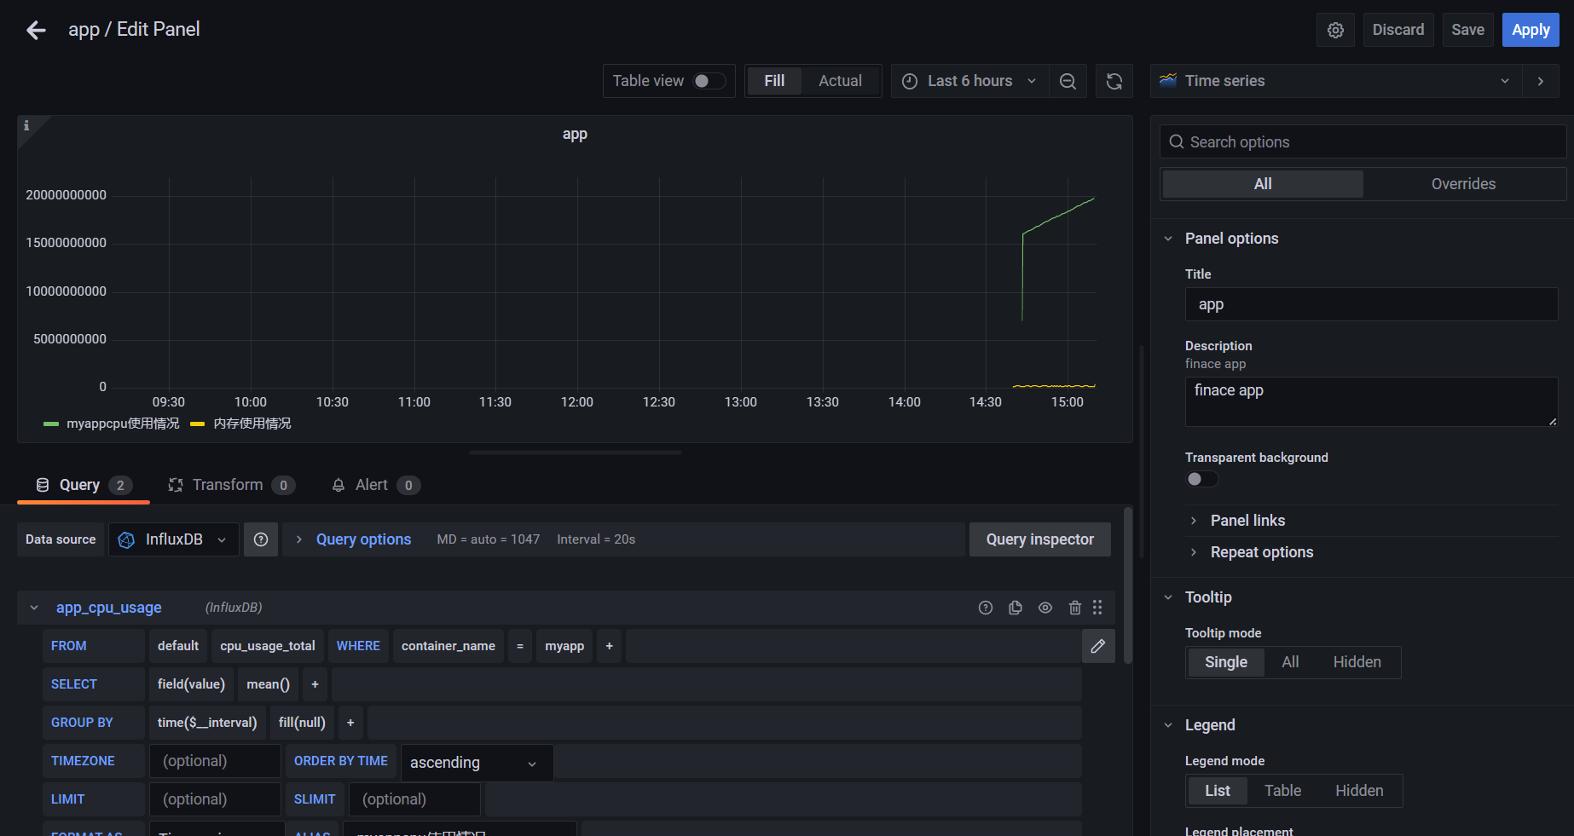The image size is (1574, 836).
Task: Open dashboard settings gear icon
Action: [1335, 30]
